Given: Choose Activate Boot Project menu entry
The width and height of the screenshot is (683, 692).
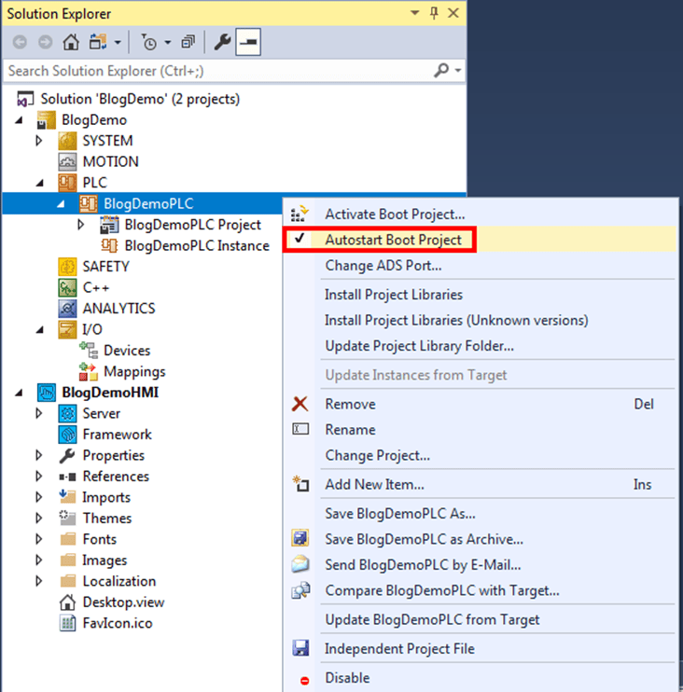Looking at the screenshot, I should click(x=394, y=215).
